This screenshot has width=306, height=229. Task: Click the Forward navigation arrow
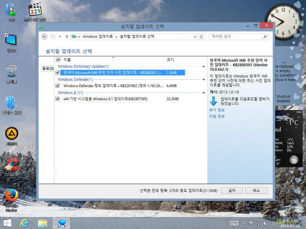[53, 37]
